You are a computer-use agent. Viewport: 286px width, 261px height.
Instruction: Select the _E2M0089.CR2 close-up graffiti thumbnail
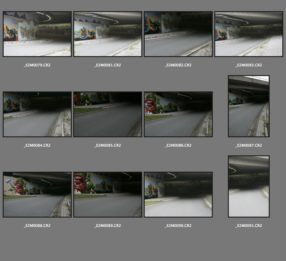[x=107, y=195]
